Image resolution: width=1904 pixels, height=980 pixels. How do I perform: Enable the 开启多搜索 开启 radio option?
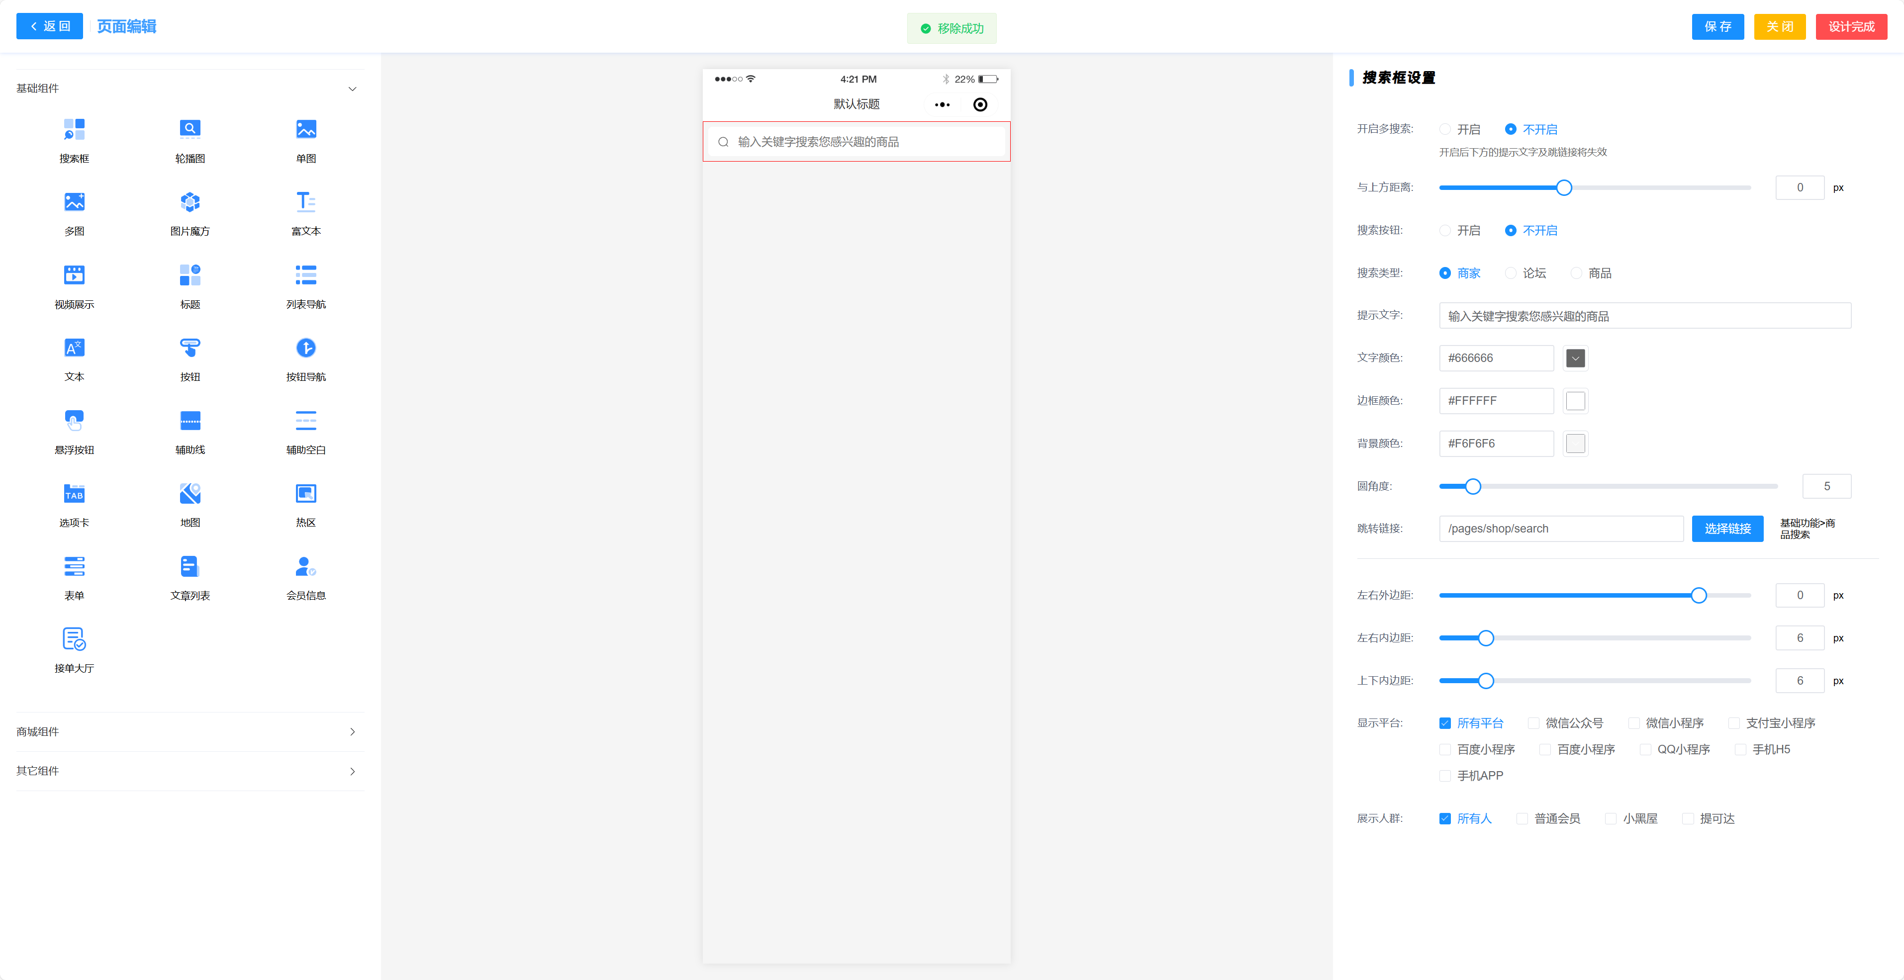click(1445, 129)
